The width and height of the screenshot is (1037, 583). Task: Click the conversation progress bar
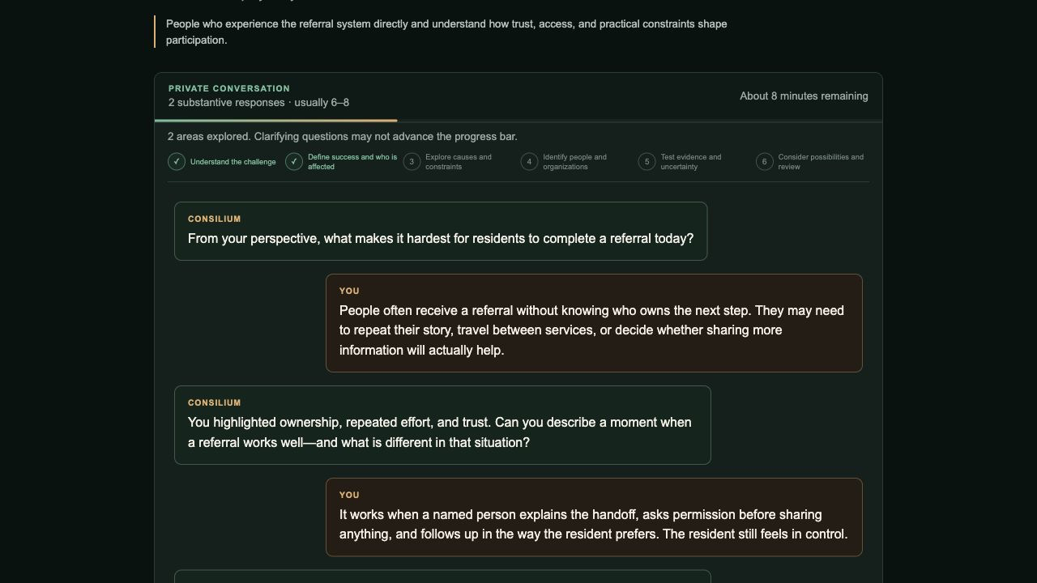pyautogui.click(x=518, y=121)
